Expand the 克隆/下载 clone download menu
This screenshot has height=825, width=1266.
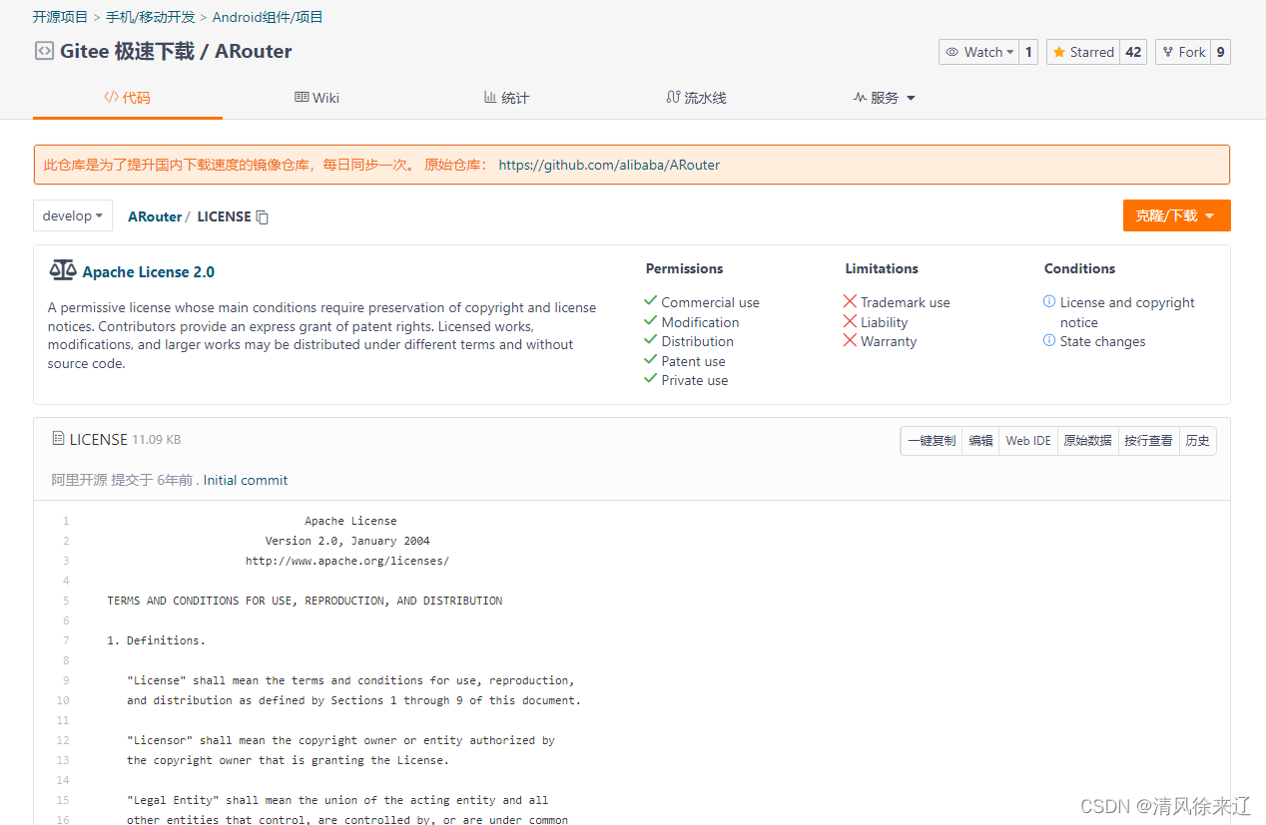coord(1176,215)
